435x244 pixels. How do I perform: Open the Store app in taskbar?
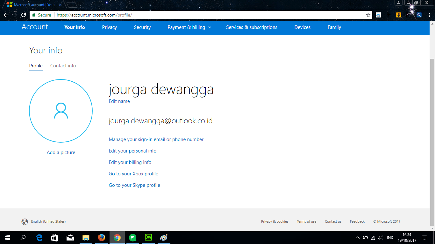[x=55, y=238]
